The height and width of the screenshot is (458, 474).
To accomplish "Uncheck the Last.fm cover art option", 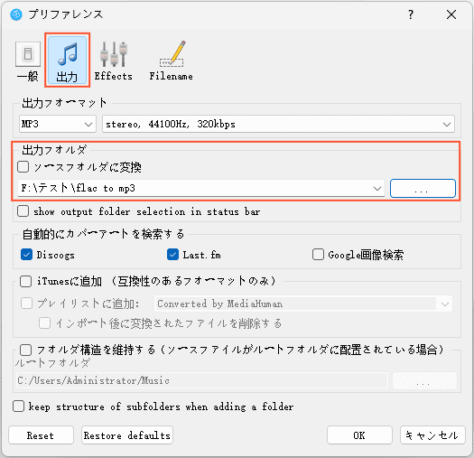I will 173,255.
